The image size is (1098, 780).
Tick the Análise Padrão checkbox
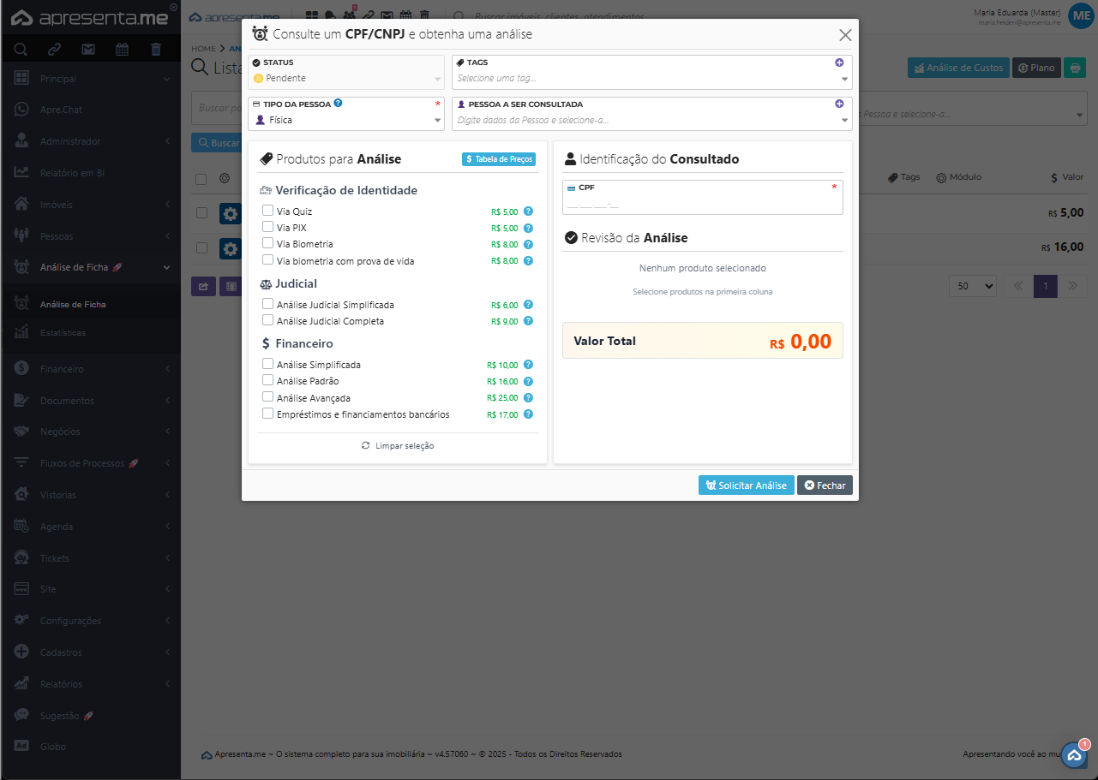click(x=268, y=380)
